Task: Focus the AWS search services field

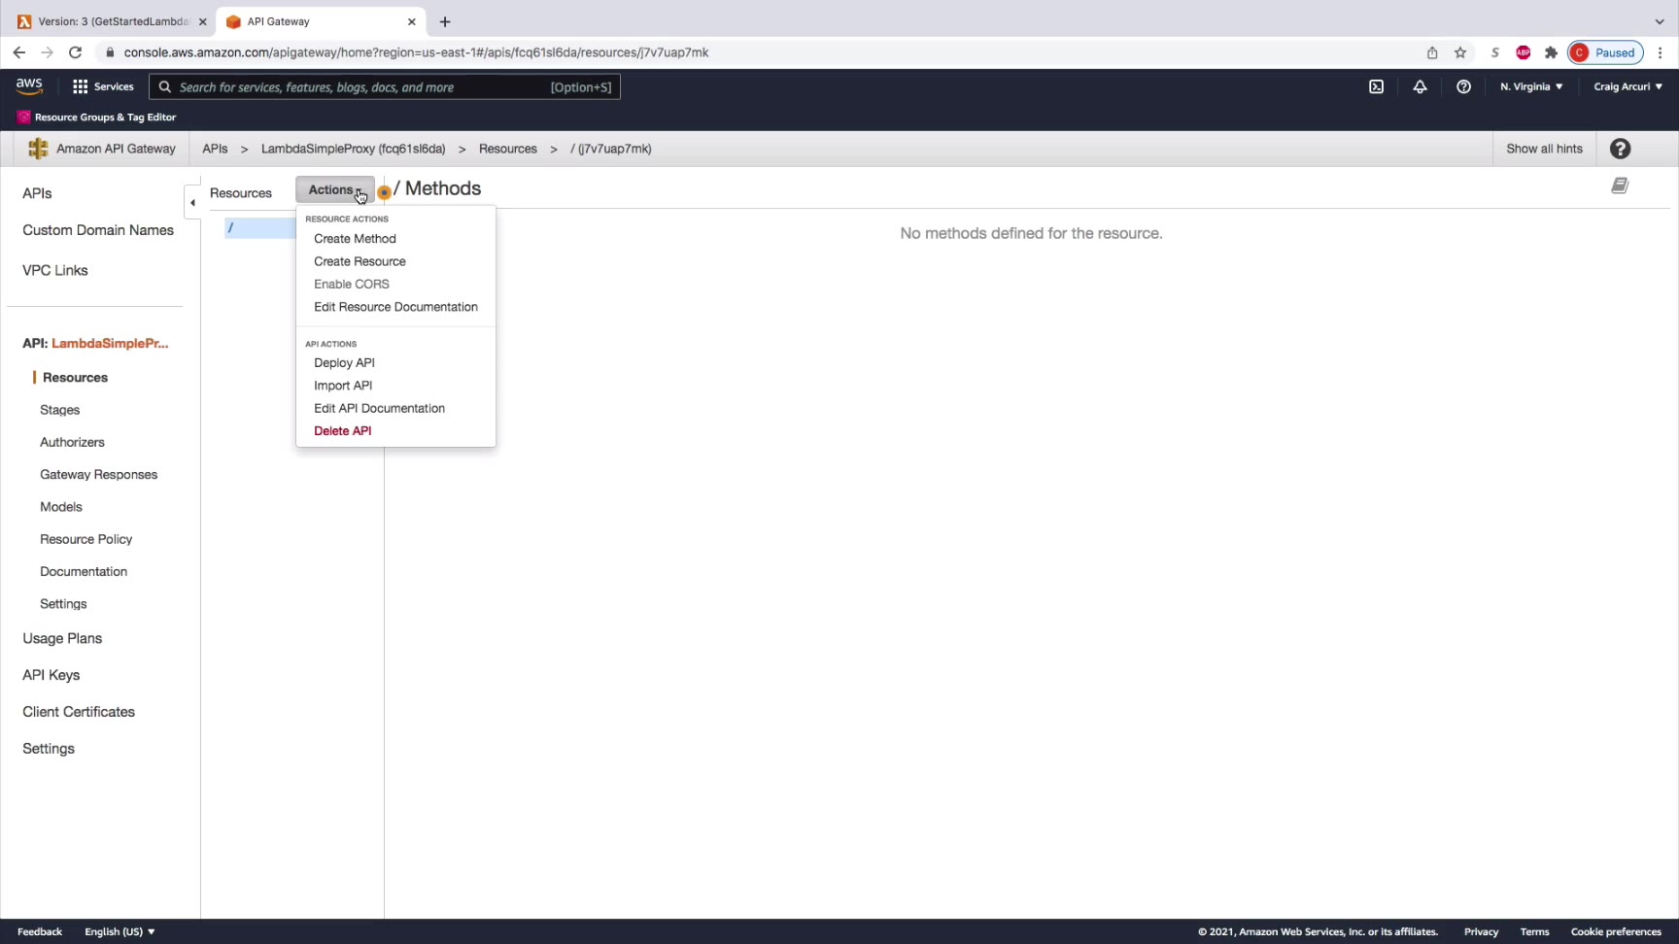Action: 385,86
